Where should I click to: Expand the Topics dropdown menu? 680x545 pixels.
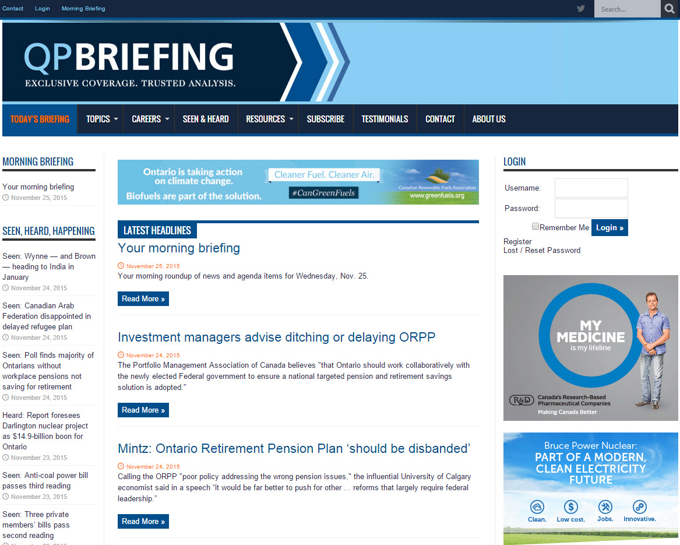coord(101,119)
